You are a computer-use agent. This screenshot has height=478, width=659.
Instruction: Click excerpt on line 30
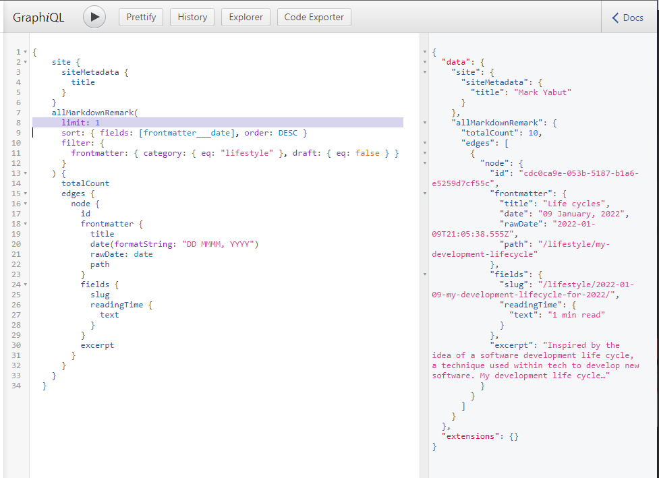(x=98, y=345)
